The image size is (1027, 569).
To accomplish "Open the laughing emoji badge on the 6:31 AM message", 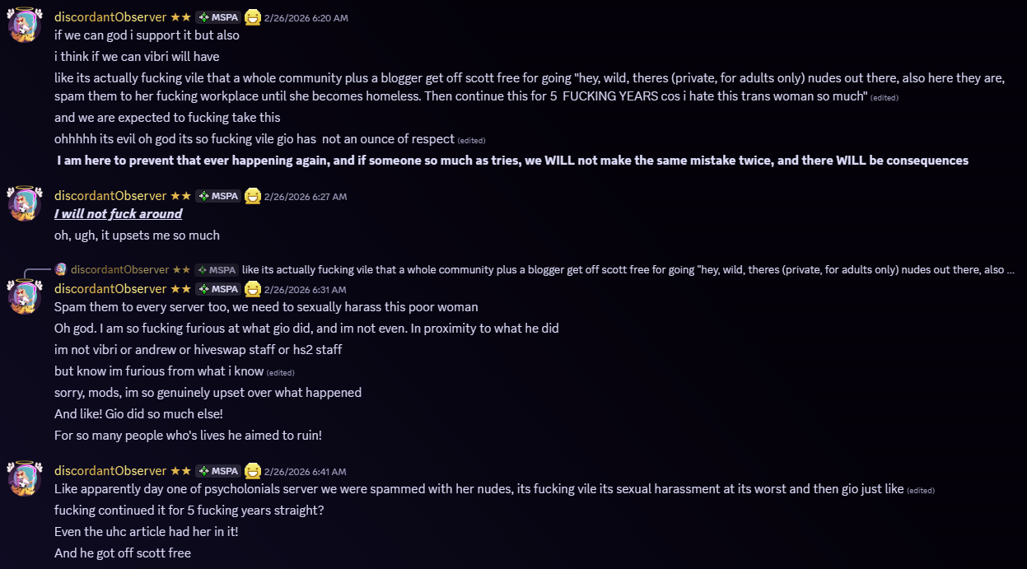I will 253,289.
